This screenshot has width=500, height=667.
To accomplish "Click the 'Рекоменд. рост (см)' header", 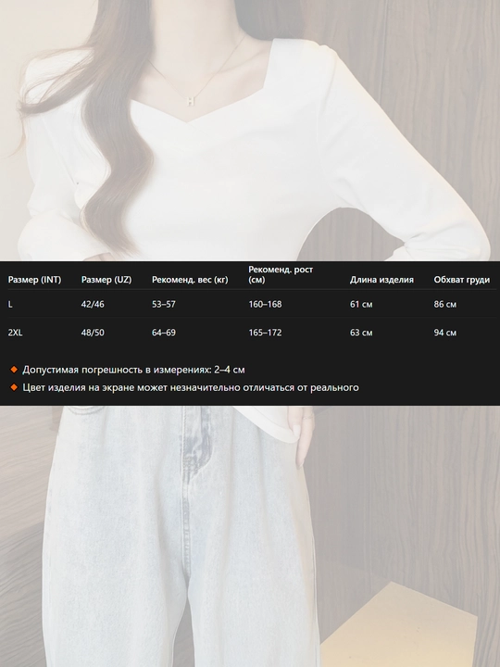I will [281, 274].
